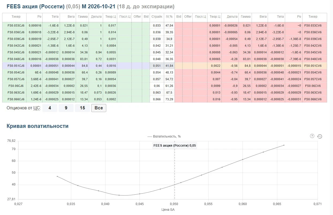Select the 'Все' options filter button
The height and width of the screenshot is (215, 333).
[x=99, y=108]
